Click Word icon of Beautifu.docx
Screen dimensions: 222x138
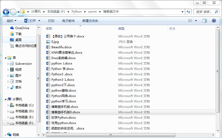coord(48,47)
